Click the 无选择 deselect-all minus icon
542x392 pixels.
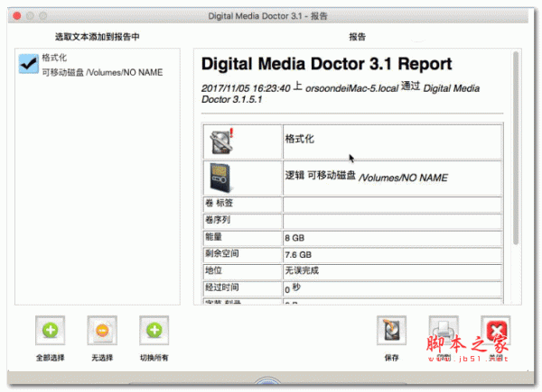[x=102, y=331]
